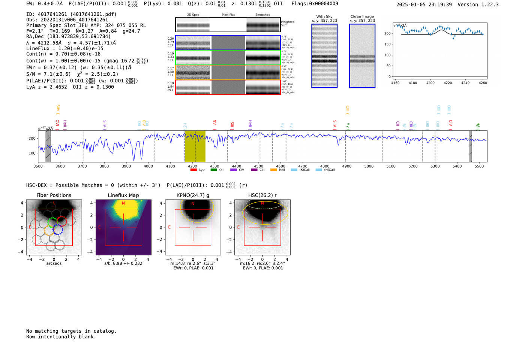Click the Clean Image panel

[362, 56]
